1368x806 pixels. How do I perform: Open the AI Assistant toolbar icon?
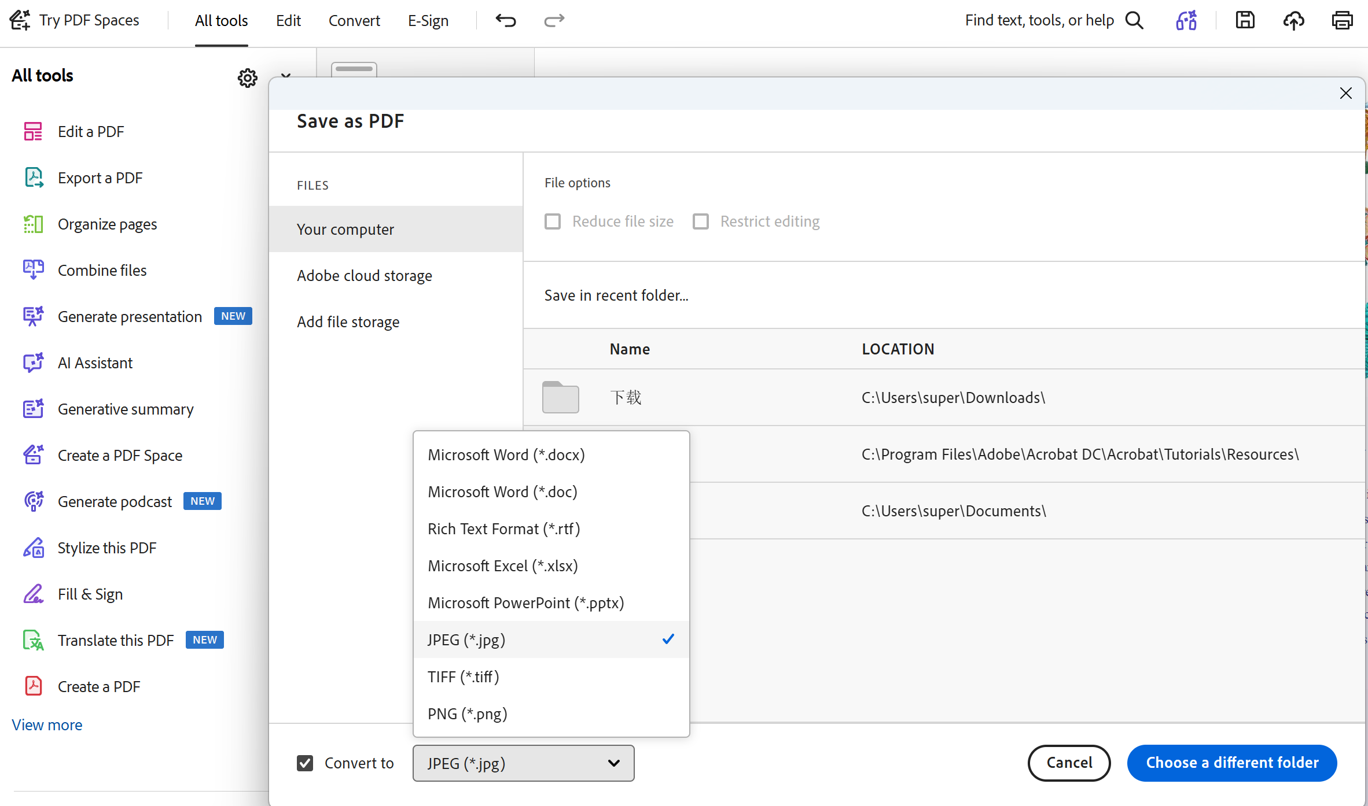[x=1186, y=21]
